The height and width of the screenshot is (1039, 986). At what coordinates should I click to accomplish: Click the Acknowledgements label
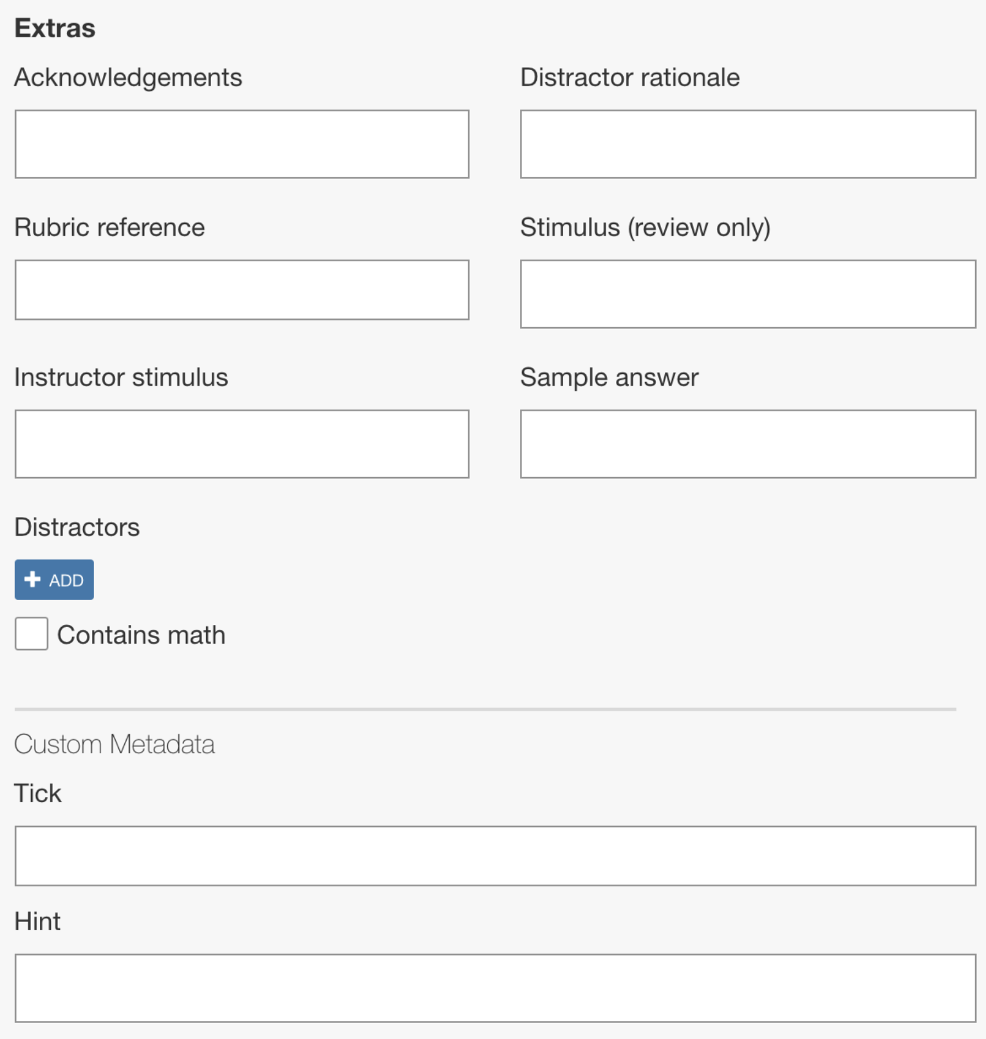click(129, 77)
